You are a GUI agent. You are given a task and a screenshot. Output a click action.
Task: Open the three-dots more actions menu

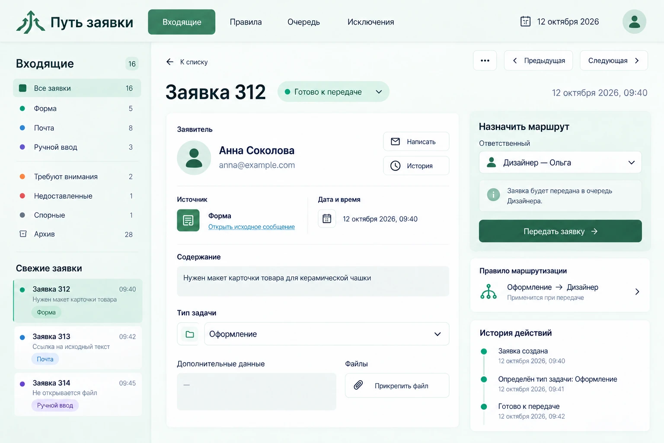pos(485,61)
